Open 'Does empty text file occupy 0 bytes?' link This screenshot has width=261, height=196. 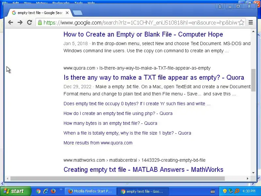click(x=137, y=104)
